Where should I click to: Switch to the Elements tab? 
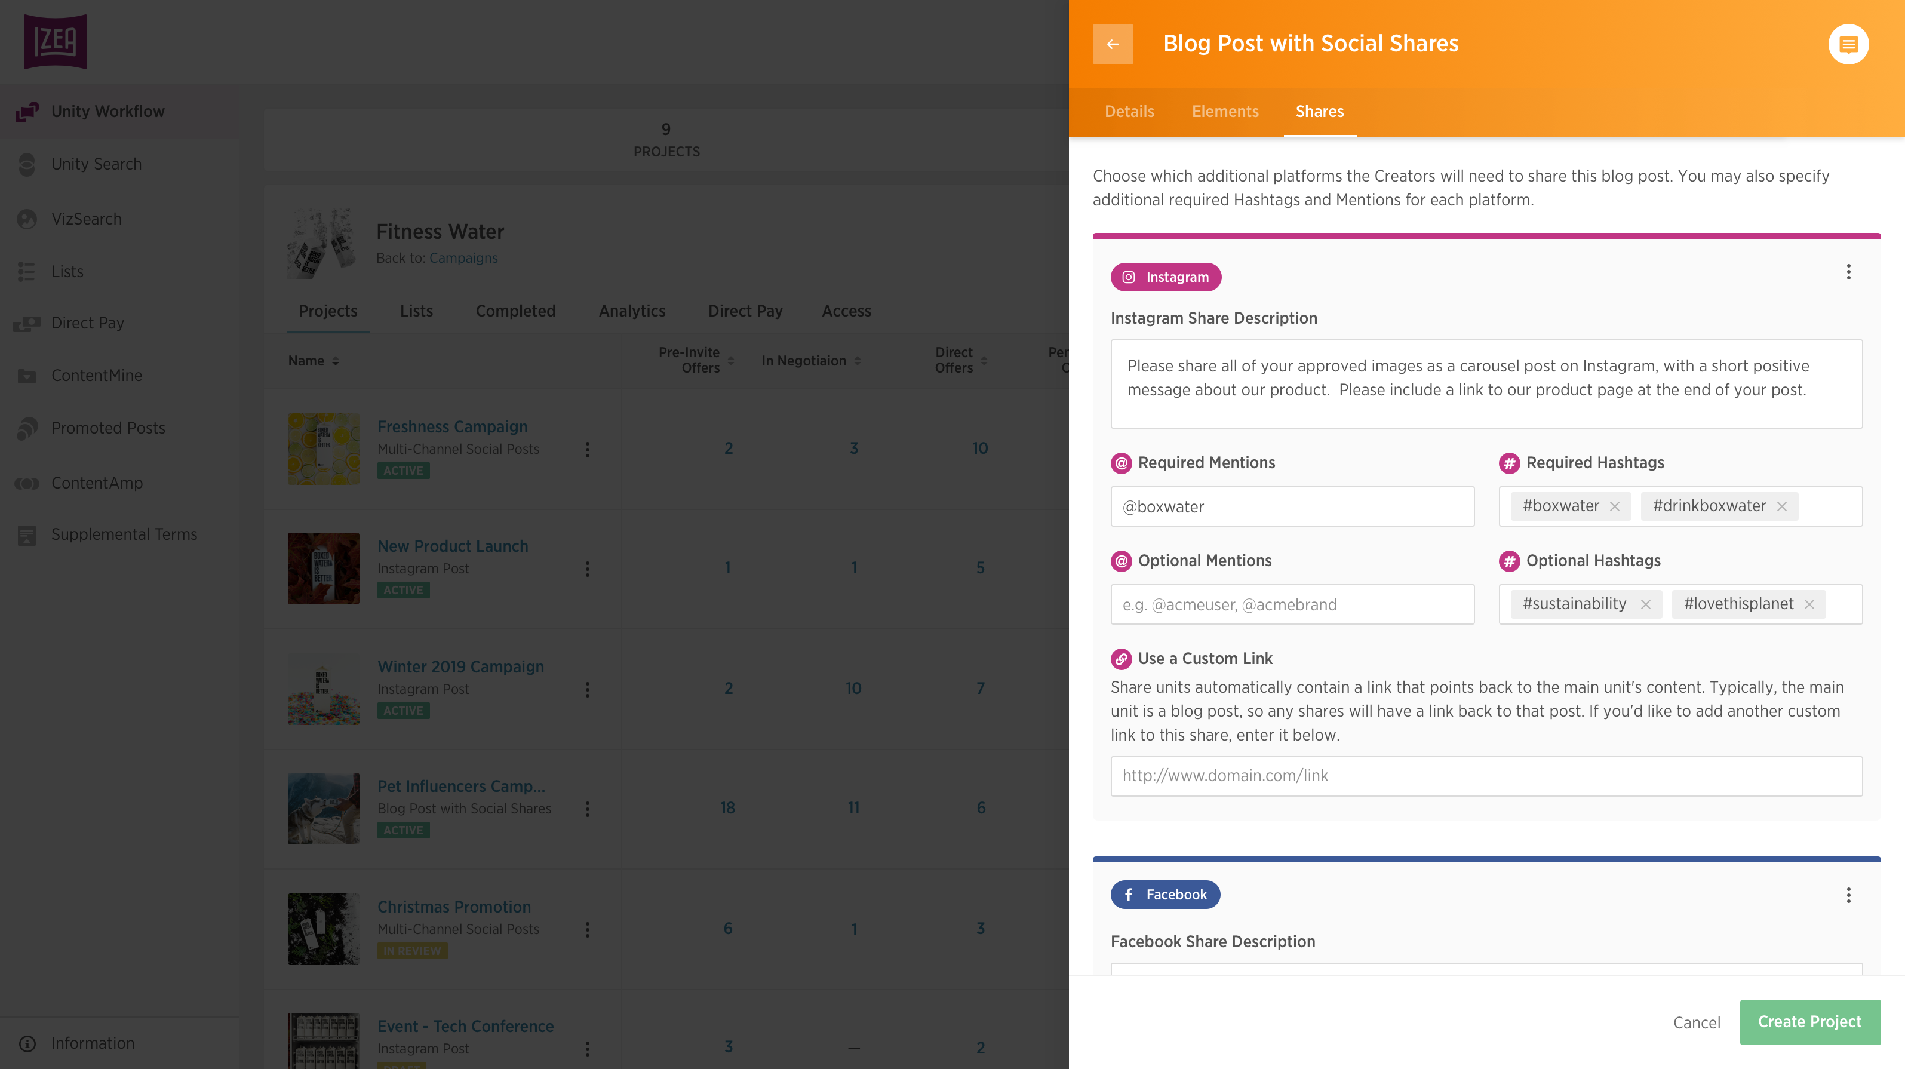coord(1225,112)
